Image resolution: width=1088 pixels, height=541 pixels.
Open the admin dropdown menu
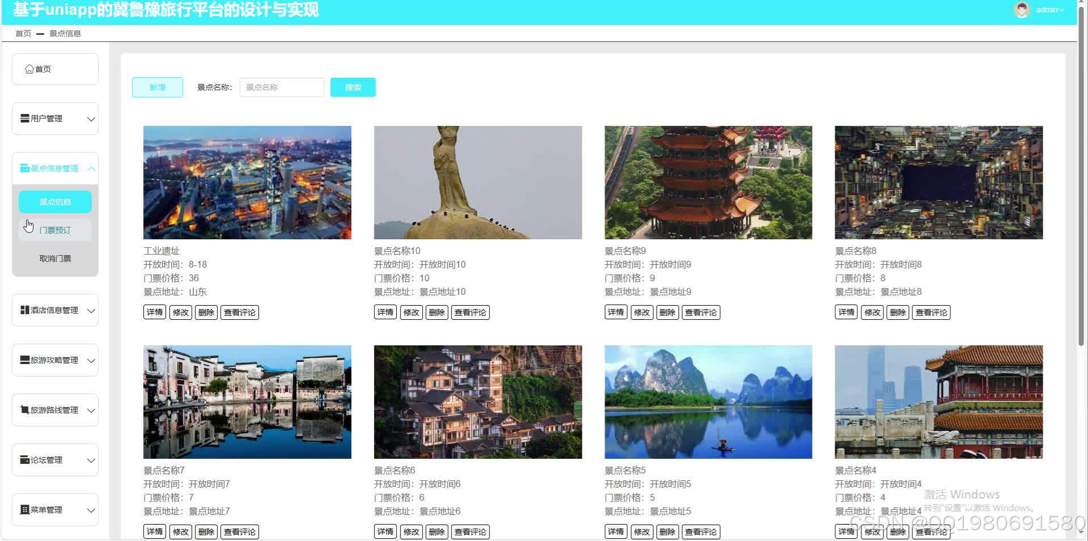[1049, 10]
